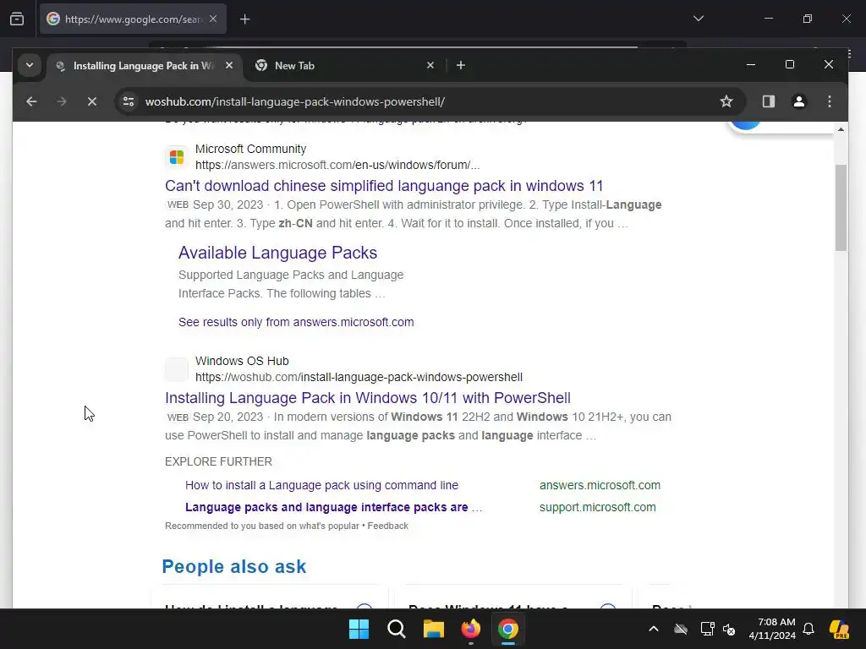Click the tab groups icon in background window
Viewport: 866px width, 649px height.
pos(17,19)
